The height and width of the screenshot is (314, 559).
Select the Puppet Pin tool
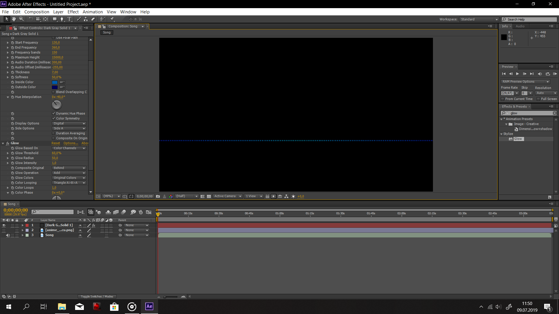tap(112, 19)
